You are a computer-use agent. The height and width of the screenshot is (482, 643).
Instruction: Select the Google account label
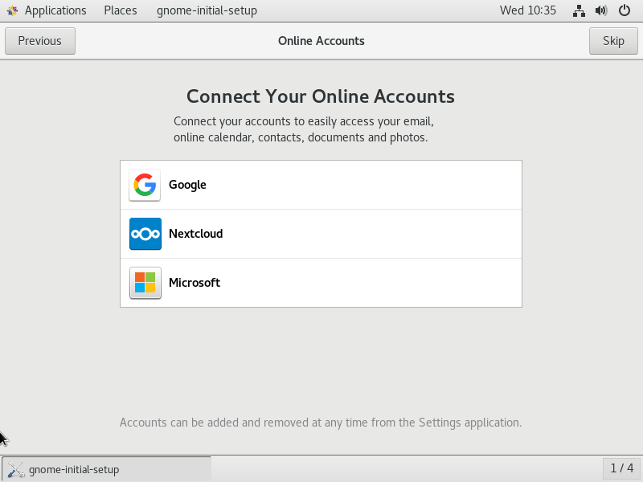coord(187,185)
